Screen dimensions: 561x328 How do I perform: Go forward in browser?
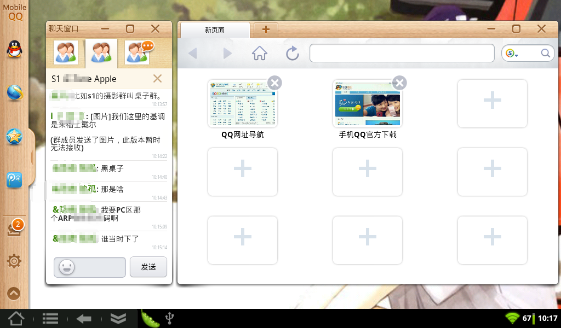click(x=227, y=54)
